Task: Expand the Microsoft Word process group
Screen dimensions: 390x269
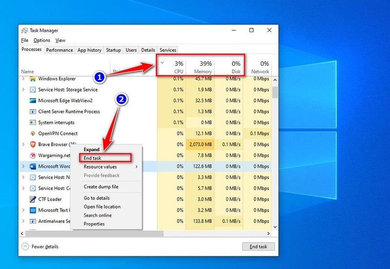Action: coord(23,166)
